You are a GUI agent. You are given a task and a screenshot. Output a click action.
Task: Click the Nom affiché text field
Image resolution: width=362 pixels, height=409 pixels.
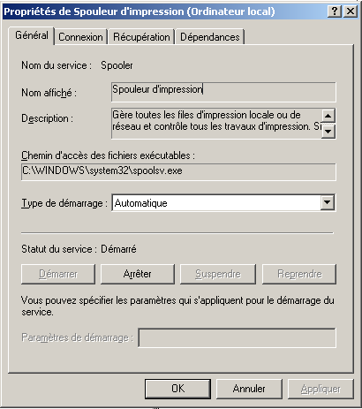point(223,92)
